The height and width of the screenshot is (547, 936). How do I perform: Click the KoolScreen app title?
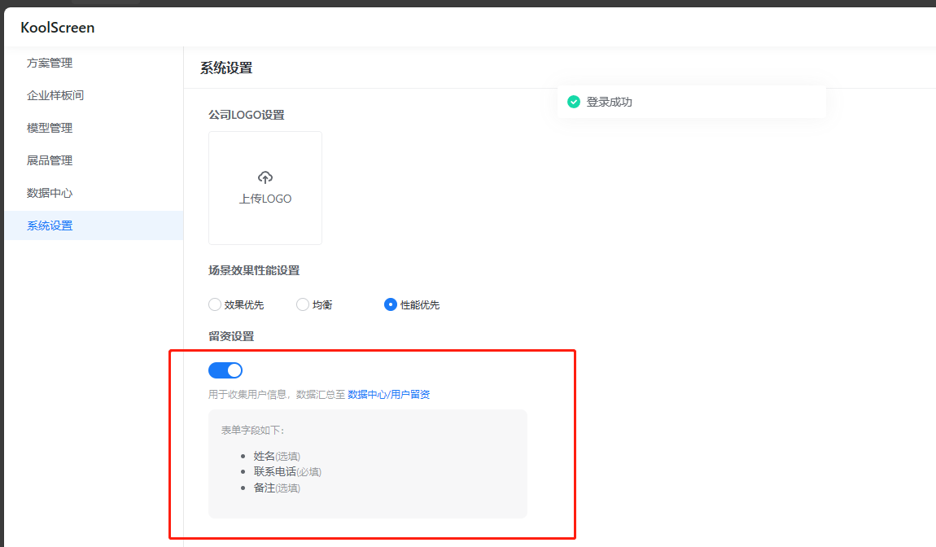point(58,28)
